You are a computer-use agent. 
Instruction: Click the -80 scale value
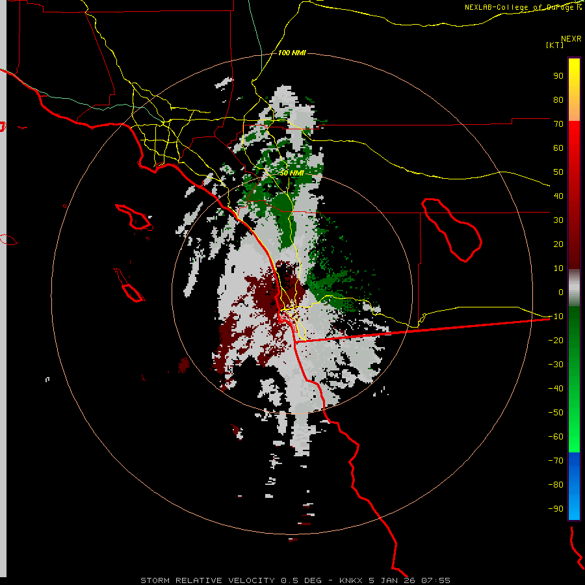pos(556,485)
